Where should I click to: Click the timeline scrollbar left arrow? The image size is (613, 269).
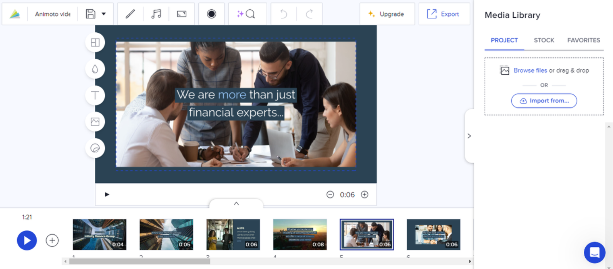(x=65, y=261)
